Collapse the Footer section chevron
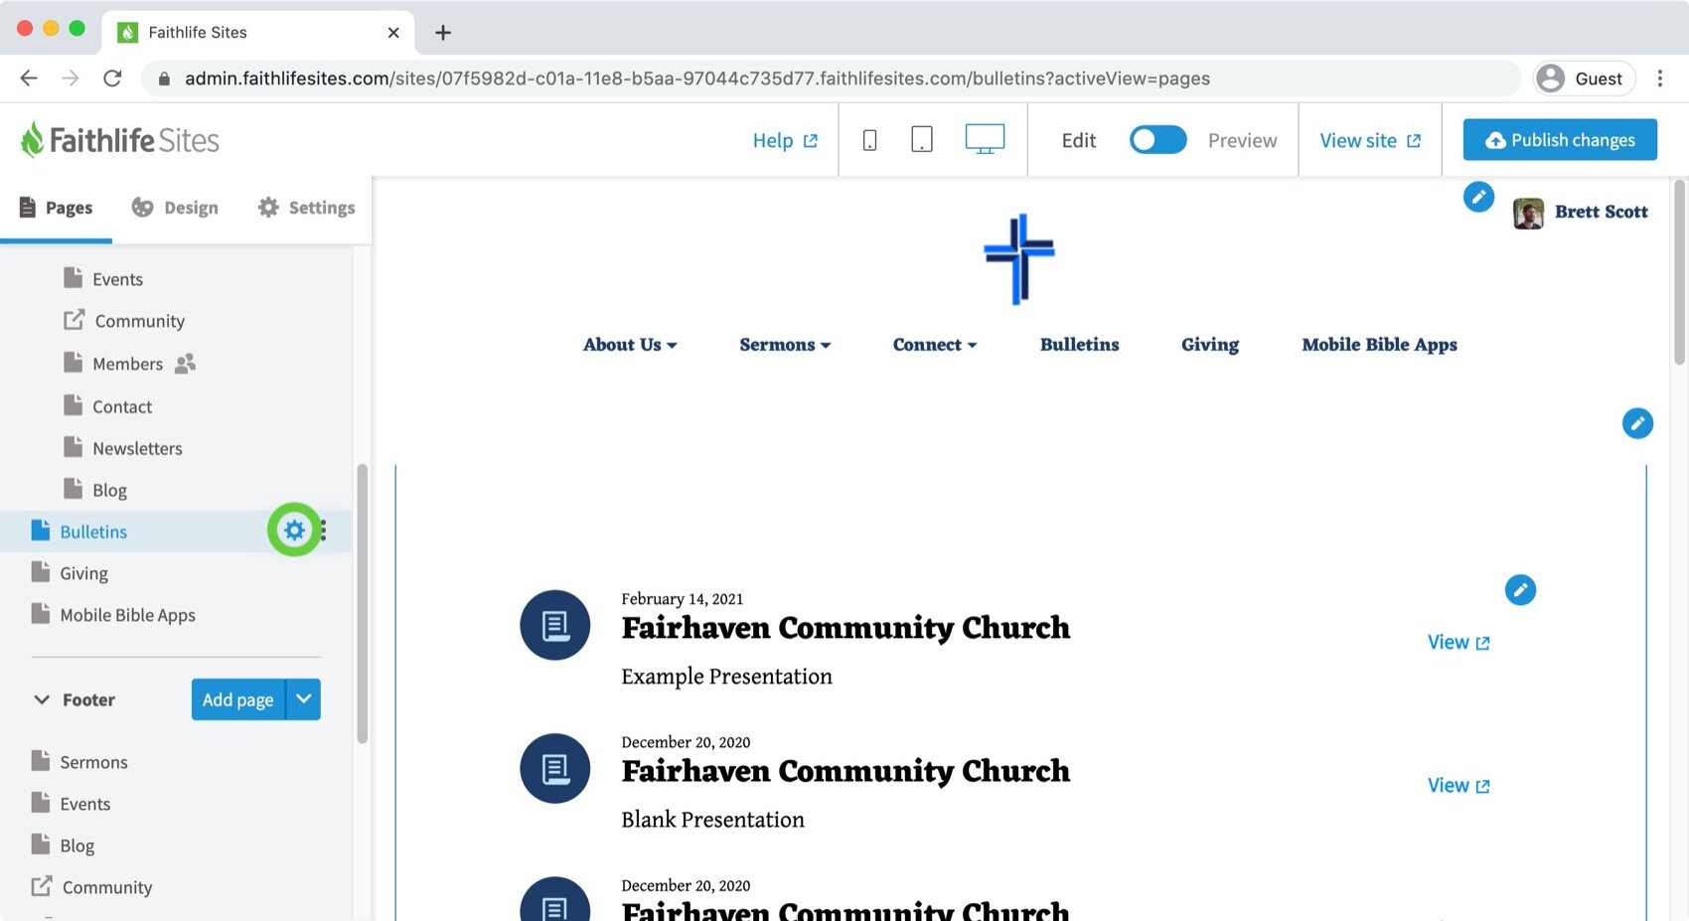 click(x=42, y=699)
